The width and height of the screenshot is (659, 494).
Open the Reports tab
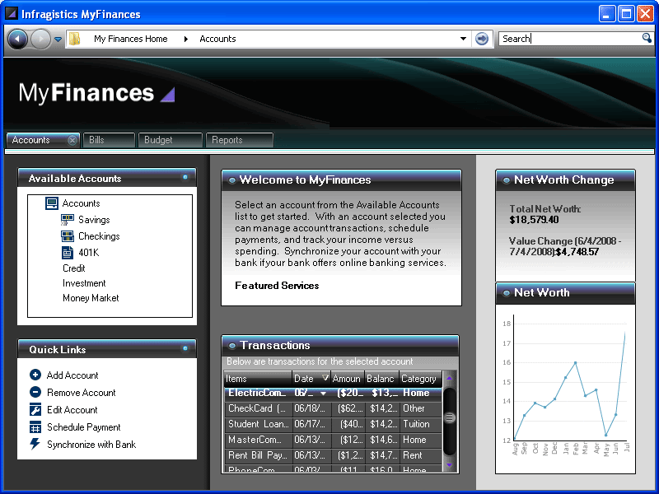240,140
